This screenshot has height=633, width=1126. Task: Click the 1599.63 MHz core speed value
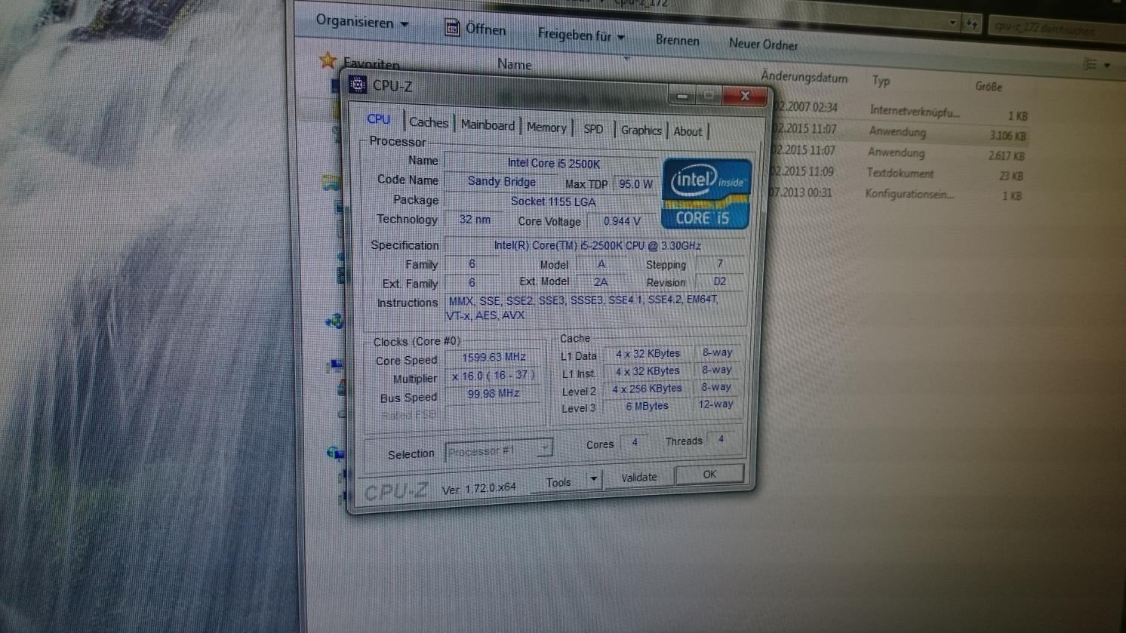pyautogui.click(x=494, y=357)
